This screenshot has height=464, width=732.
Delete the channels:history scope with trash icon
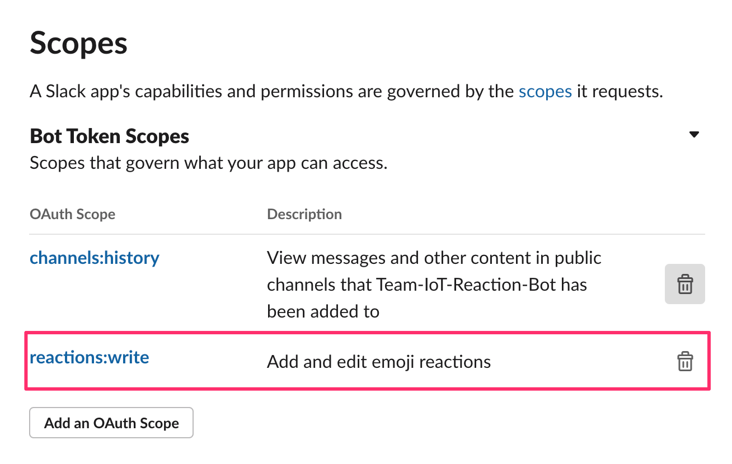tap(684, 284)
